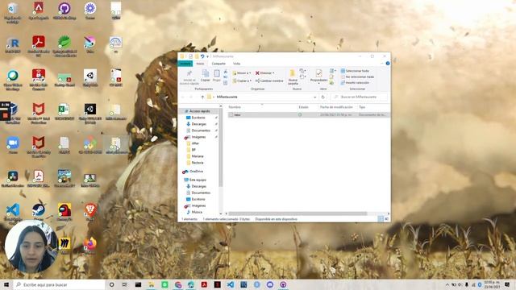Viewport: 516px width, 290px height.
Task: Click the Eliminar button with red X
Action: pos(265,73)
